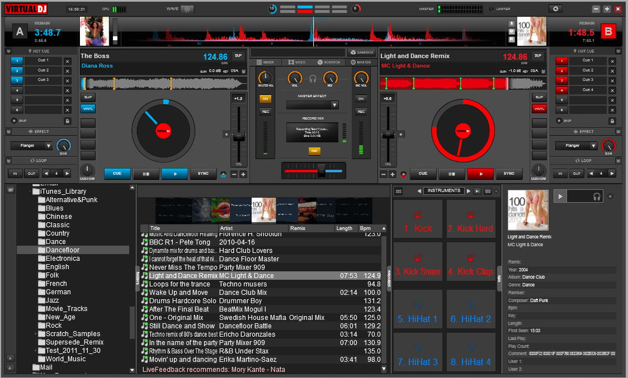The width and height of the screenshot is (628, 378).
Task: Toggle the orange REC button under Record Mix
Action: click(314, 151)
